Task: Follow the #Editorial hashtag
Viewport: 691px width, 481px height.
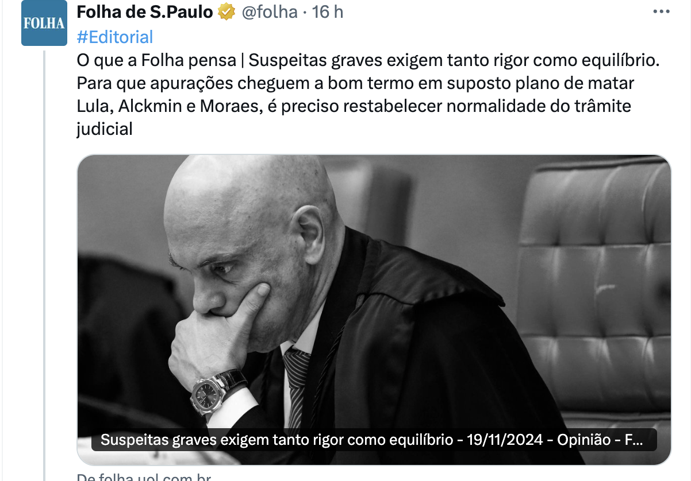Action: (x=115, y=37)
